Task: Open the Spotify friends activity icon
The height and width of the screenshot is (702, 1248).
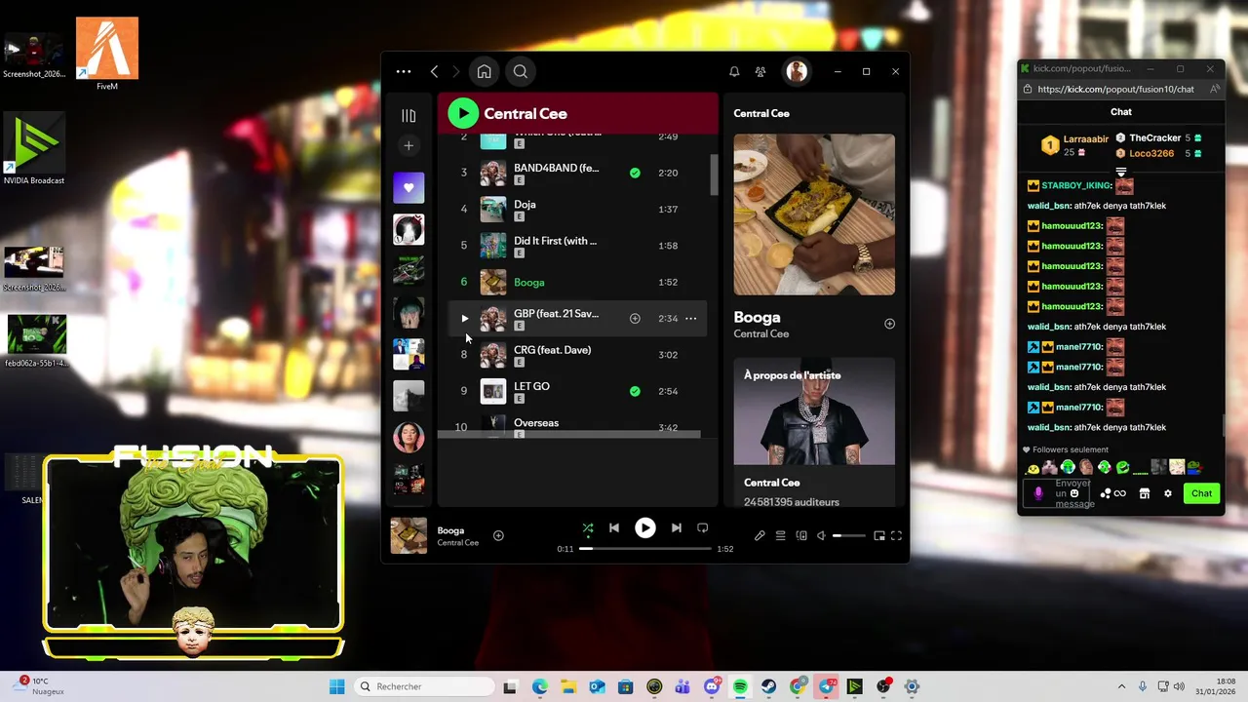Action: [760, 71]
